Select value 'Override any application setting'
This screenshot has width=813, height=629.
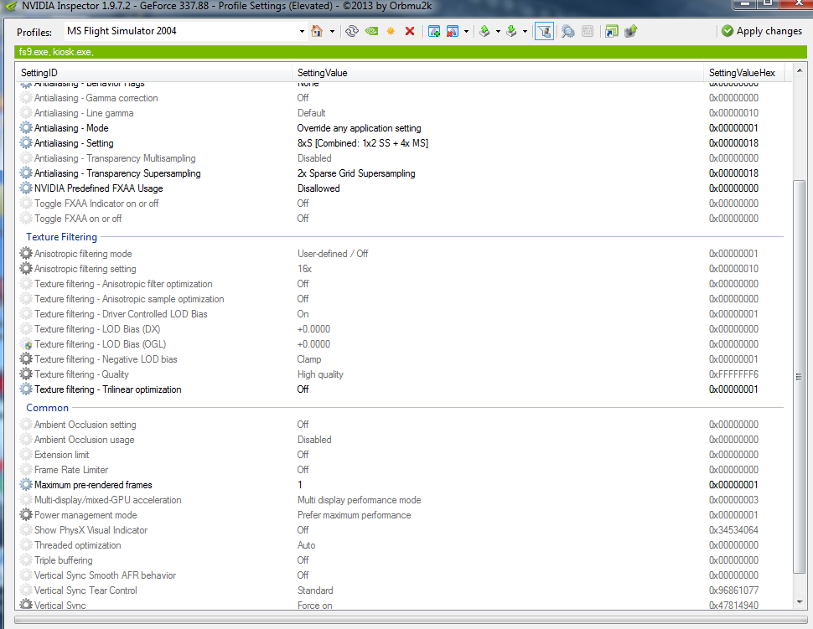pos(359,128)
